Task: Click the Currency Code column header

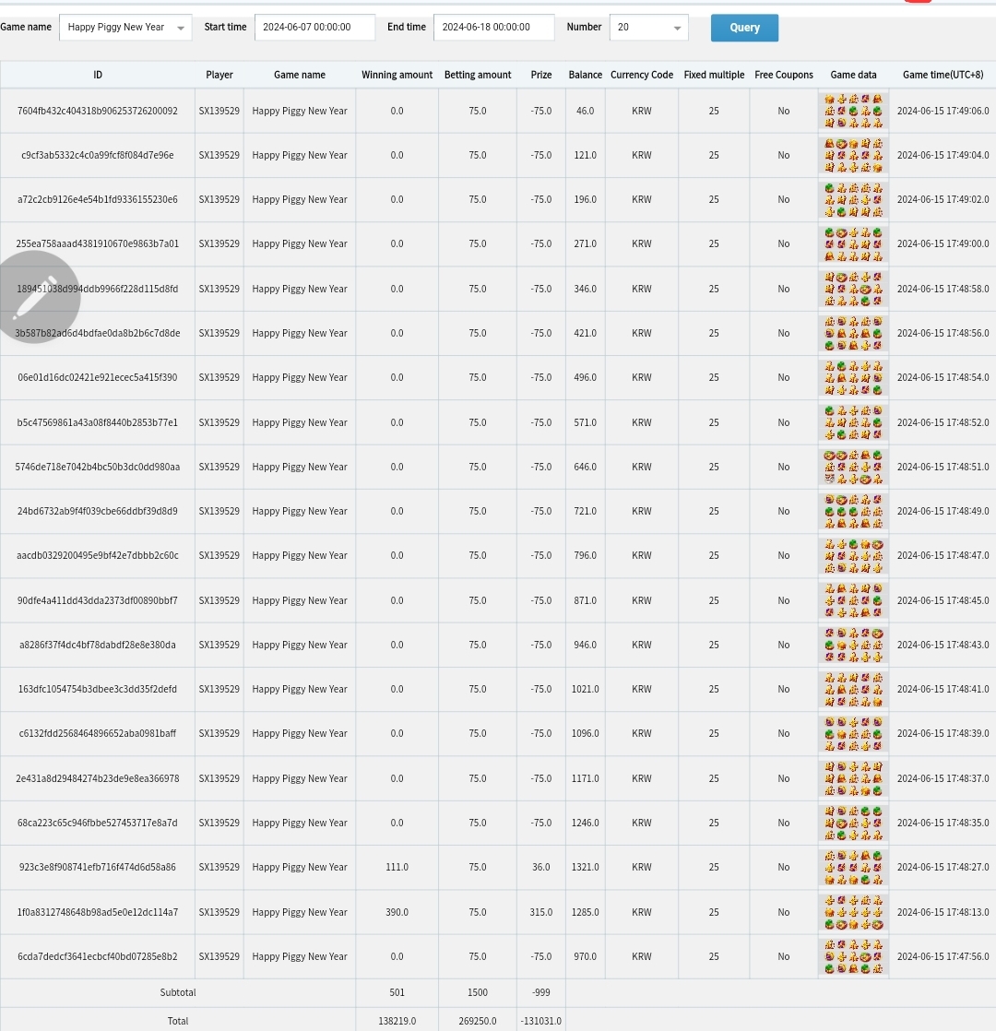Action: (x=642, y=75)
